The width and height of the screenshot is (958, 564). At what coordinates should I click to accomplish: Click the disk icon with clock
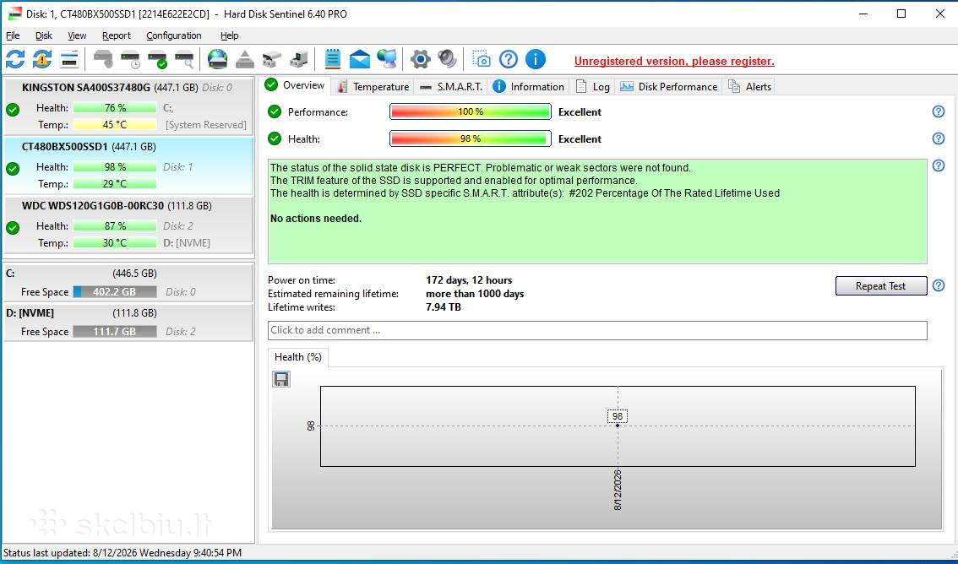[130, 59]
